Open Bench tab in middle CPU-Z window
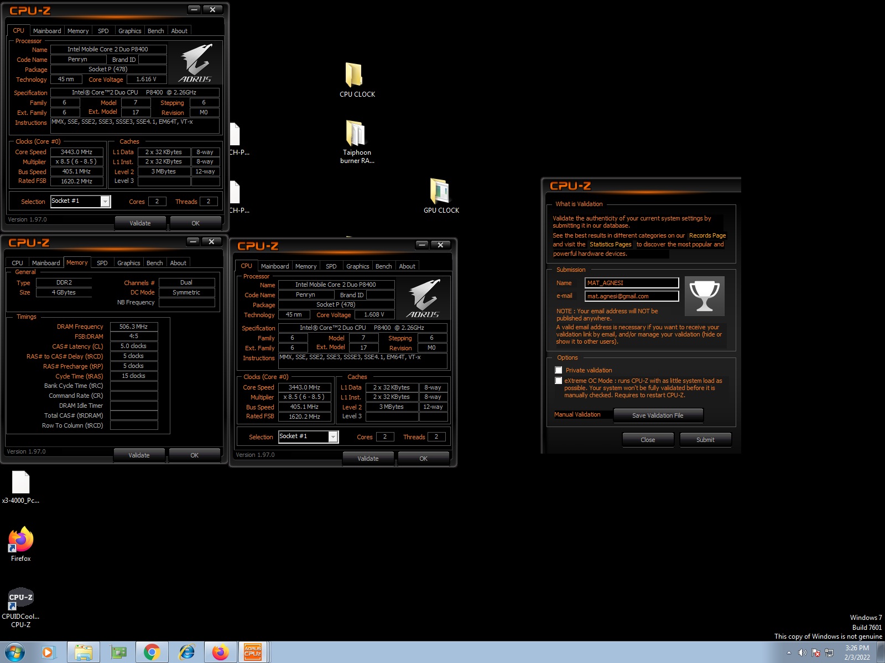This screenshot has width=885, height=663. click(x=383, y=266)
